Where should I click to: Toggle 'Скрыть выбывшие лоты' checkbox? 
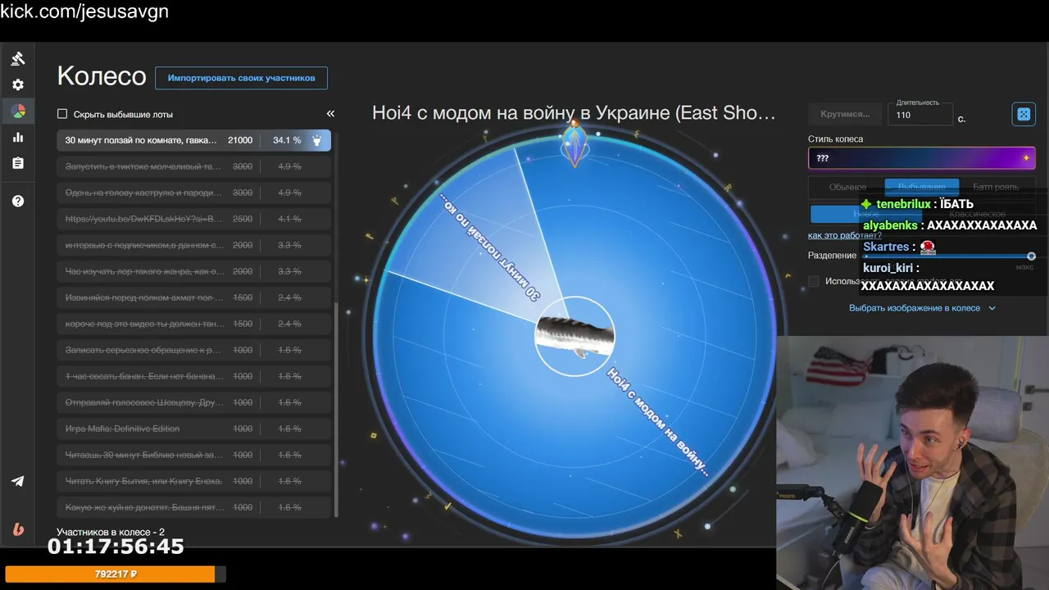[62, 114]
